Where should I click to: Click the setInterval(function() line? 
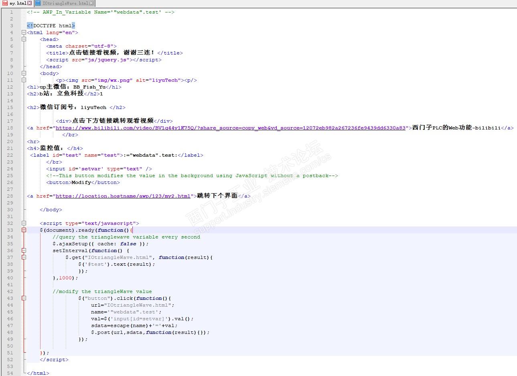click(91, 251)
